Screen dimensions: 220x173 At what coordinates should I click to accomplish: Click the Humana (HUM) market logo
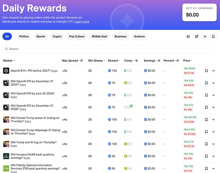(6, 155)
